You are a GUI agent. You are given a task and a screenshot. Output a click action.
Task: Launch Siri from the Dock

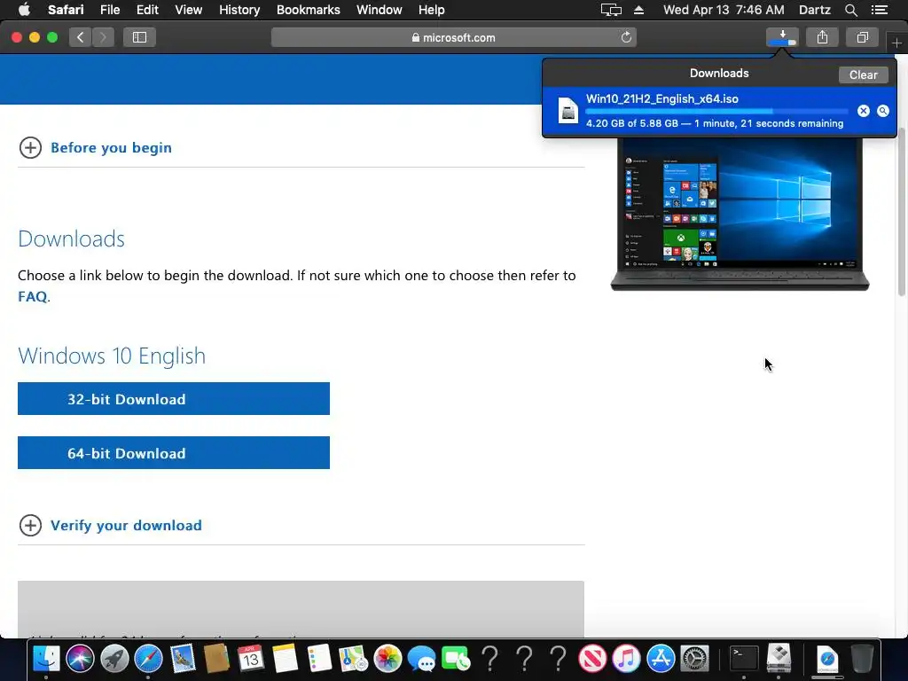[x=80, y=659]
